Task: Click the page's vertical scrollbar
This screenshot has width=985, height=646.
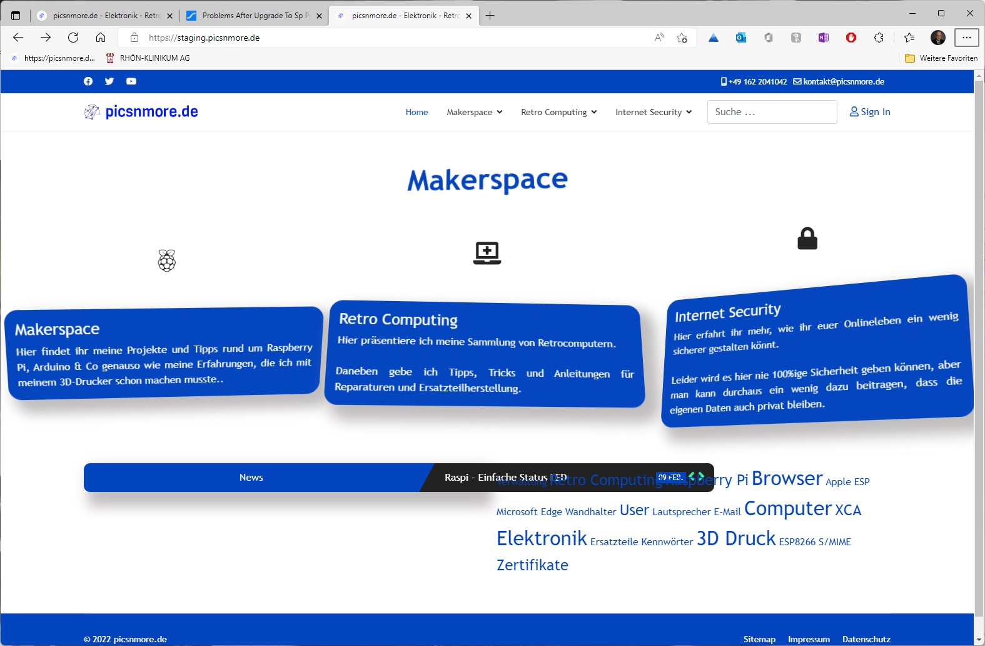Action: (x=979, y=344)
